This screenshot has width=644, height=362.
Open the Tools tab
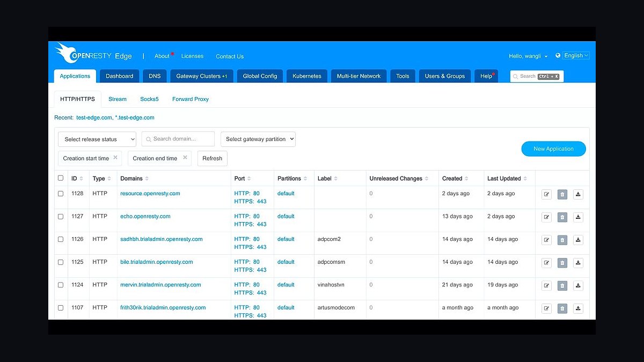[x=402, y=76]
